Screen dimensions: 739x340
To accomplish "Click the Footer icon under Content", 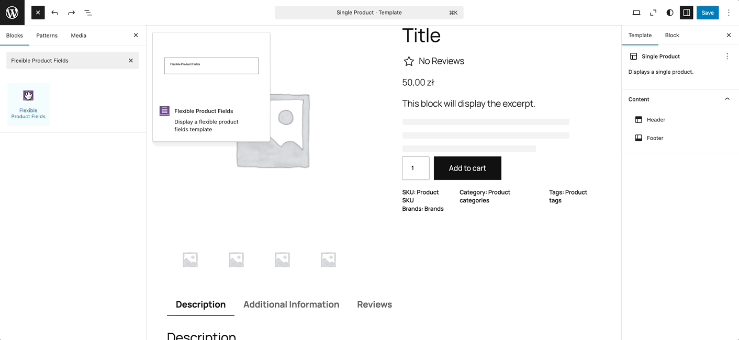I will (639, 138).
